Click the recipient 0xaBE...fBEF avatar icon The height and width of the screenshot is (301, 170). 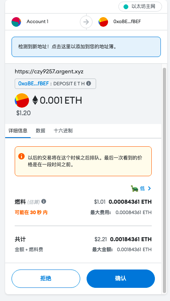pos(103,22)
